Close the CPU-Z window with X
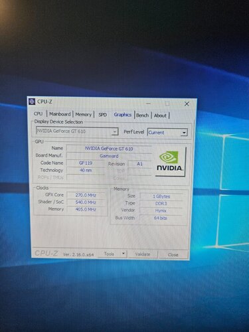This screenshot has width=249, height=332. coord(187,104)
